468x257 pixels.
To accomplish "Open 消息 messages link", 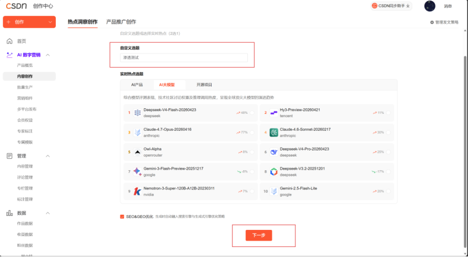I will click(448, 6).
